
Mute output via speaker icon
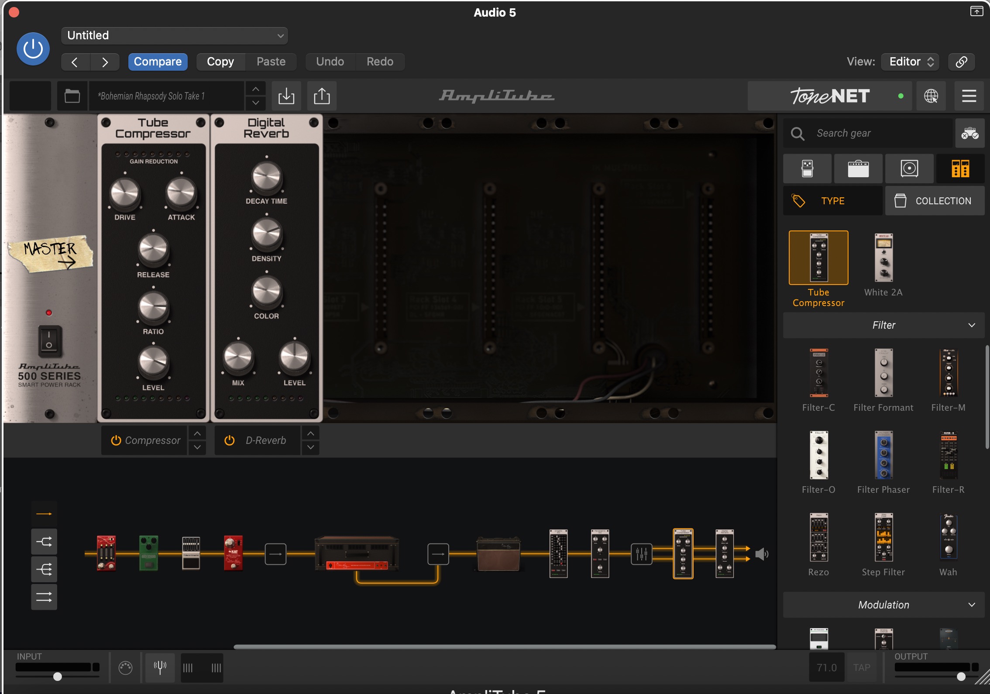pyautogui.click(x=762, y=554)
